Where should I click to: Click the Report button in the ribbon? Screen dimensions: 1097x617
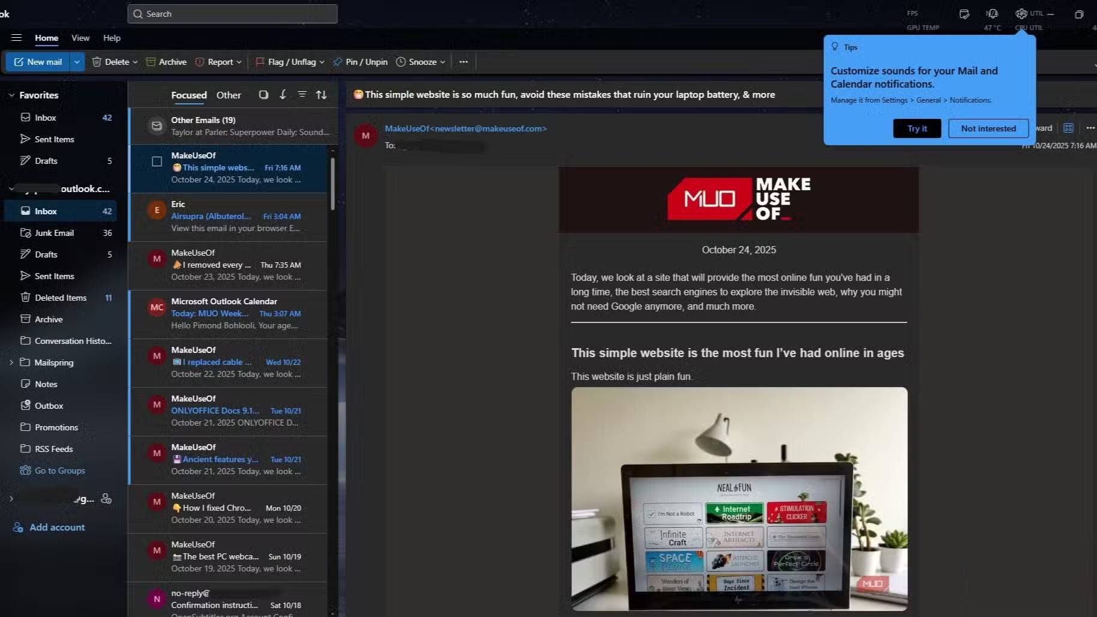tap(214, 62)
